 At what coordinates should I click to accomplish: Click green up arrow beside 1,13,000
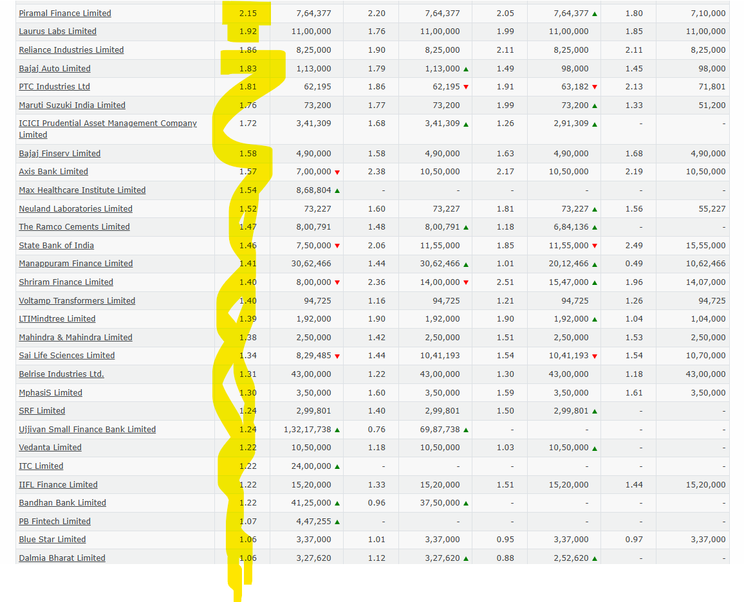tap(466, 69)
